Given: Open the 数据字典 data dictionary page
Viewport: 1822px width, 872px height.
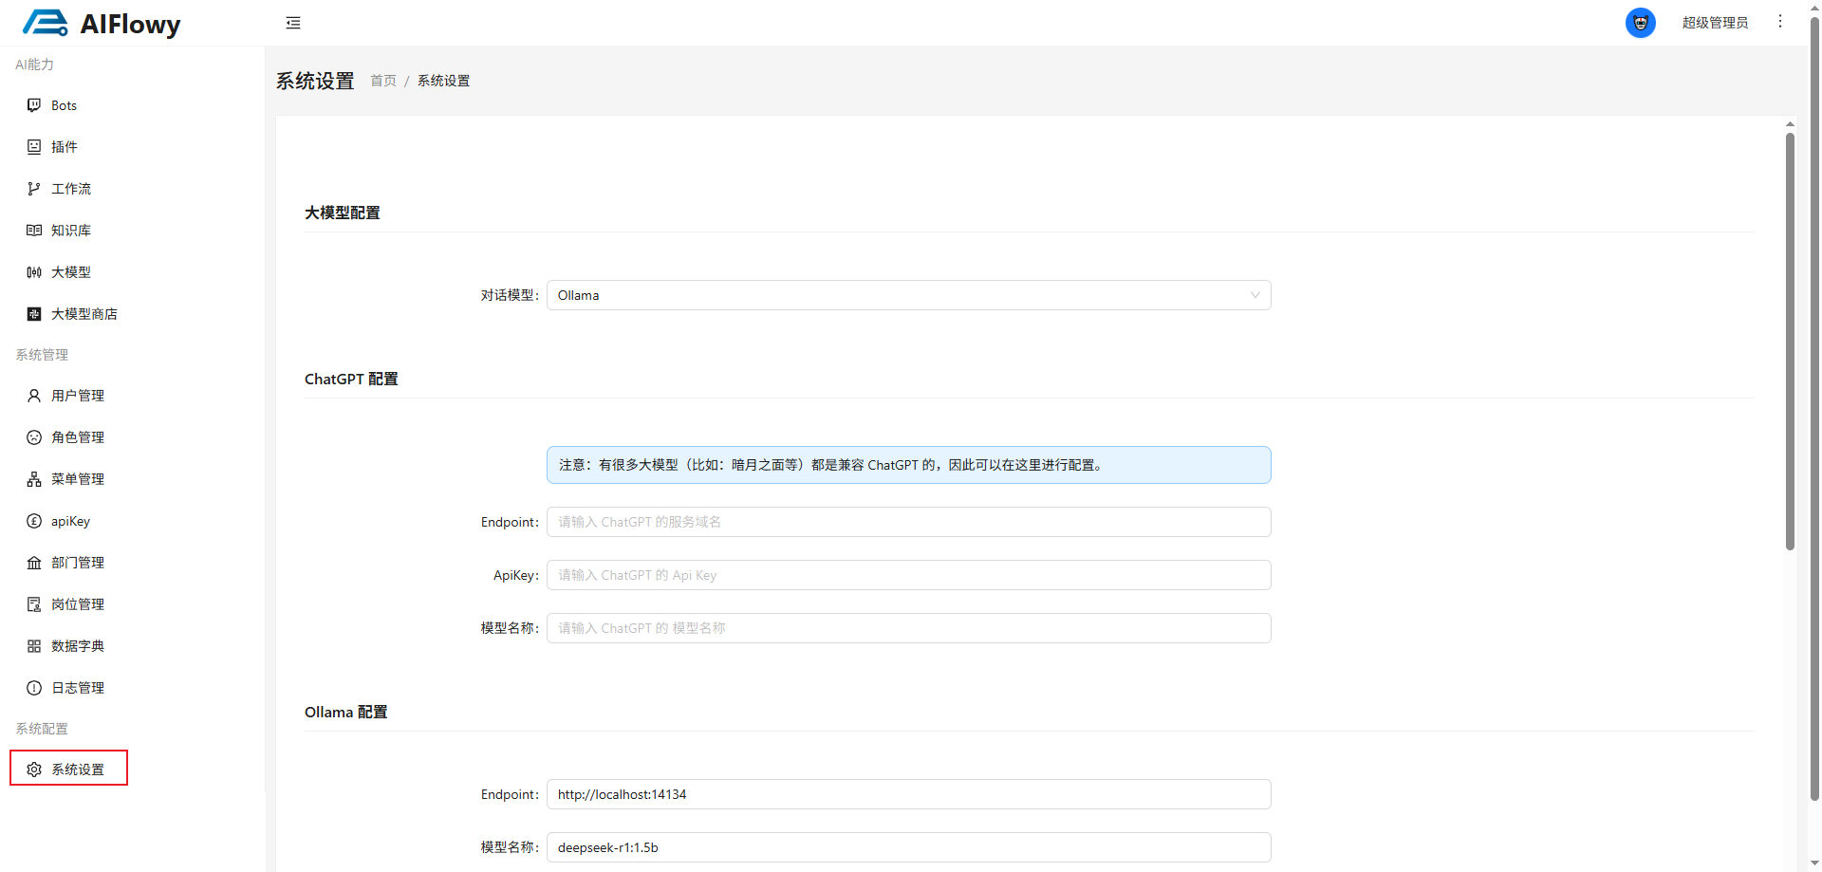Looking at the screenshot, I should [x=77, y=645].
